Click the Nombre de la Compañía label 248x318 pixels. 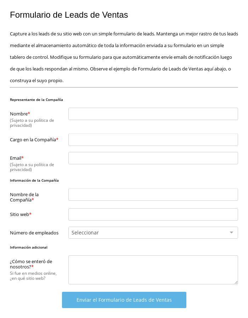coord(24,197)
